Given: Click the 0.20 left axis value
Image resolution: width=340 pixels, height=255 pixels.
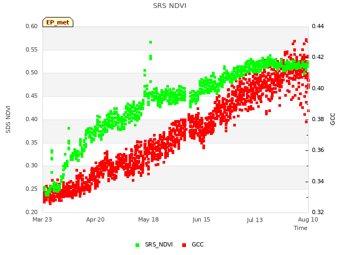Looking at the screenshot, I should coord(32,212).
